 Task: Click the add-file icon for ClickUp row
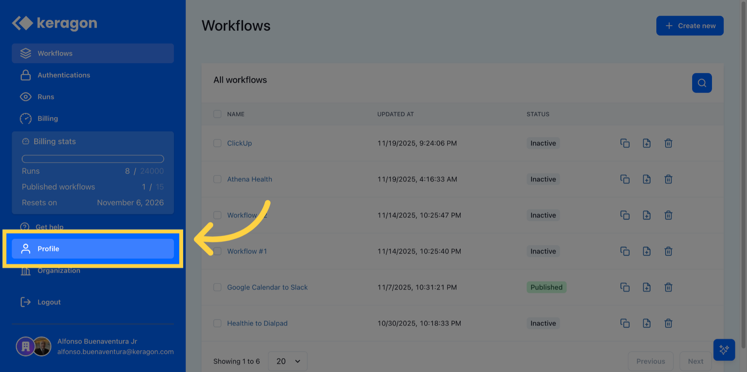point(647,143)
